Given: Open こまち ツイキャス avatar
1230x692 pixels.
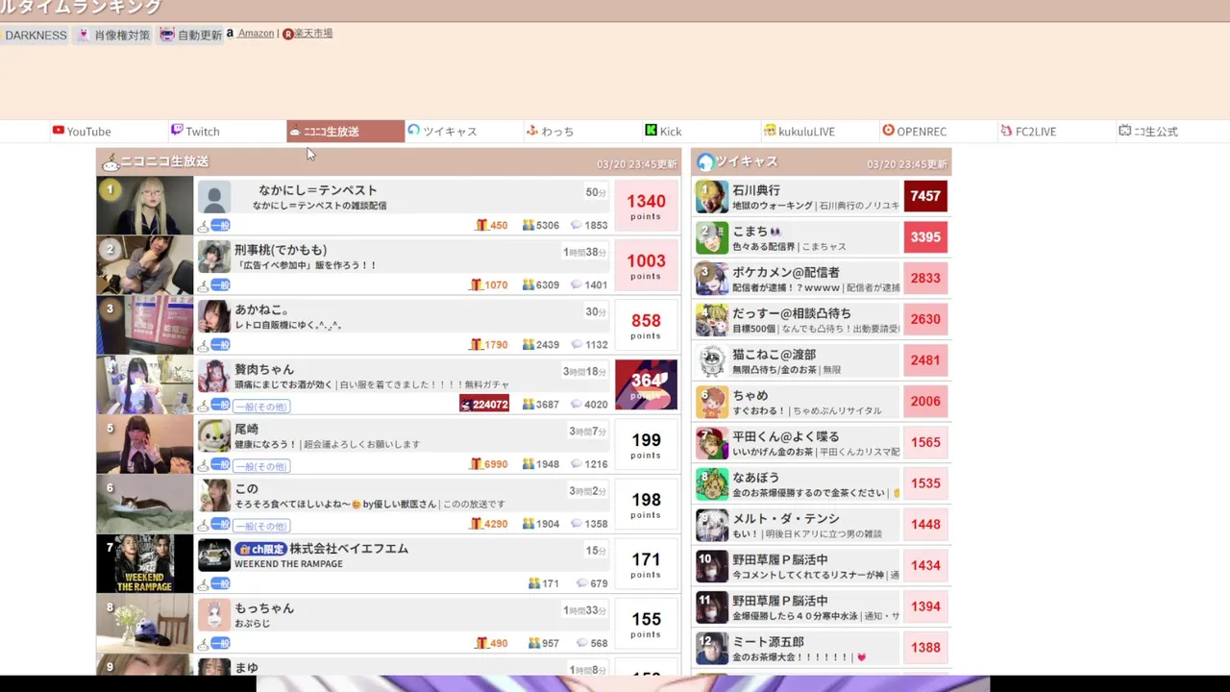Looking at the screenshot, I should pyautogui.click(x=712, y=237).
